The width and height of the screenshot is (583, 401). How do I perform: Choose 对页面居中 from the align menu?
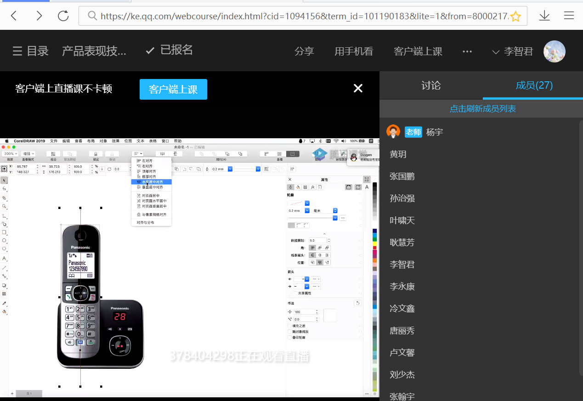[x=151, y=196]
